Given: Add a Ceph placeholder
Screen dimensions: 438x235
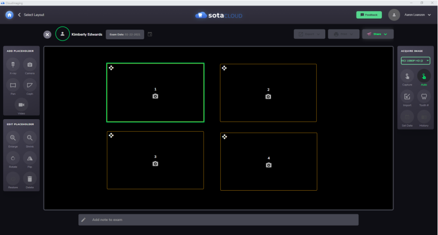Looking at the screenshot, I should (29, 85).
